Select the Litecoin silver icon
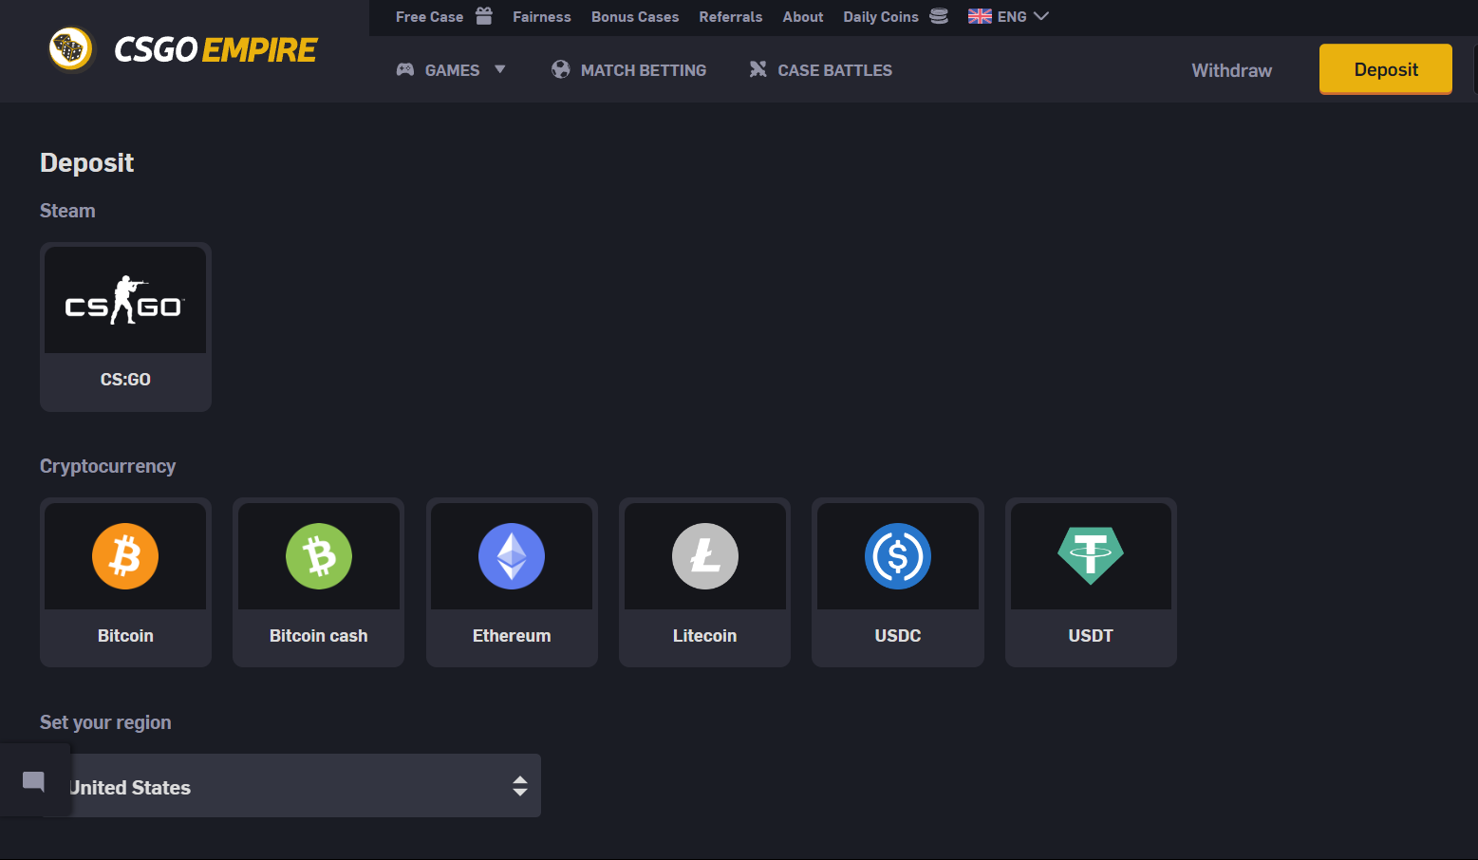This screenshot has width=1478, height=860. click(704, 556)
